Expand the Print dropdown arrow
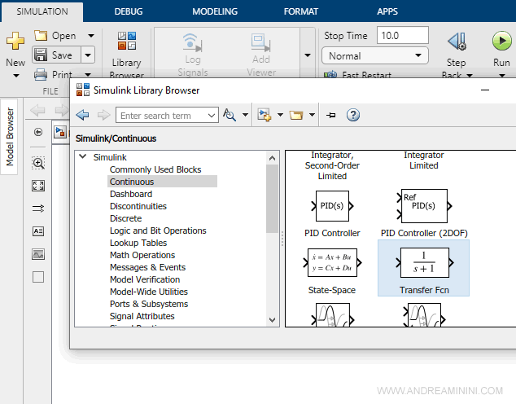516x404 pixels. point(88,75)
